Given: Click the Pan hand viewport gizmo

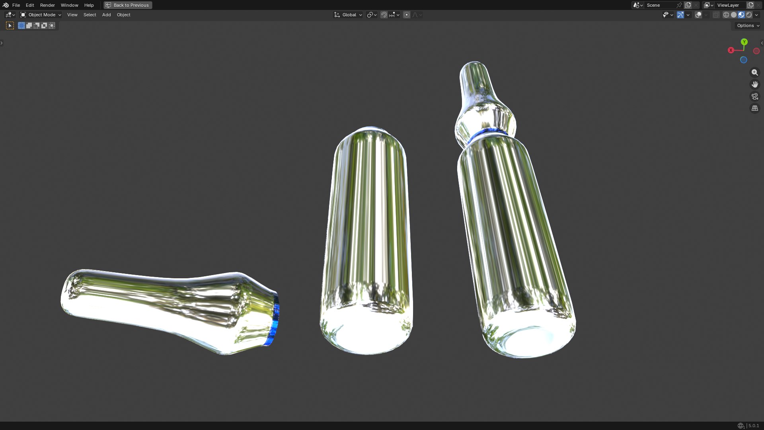Looking at the screenshot, I should pyautogui.click(x=754, y=84).
